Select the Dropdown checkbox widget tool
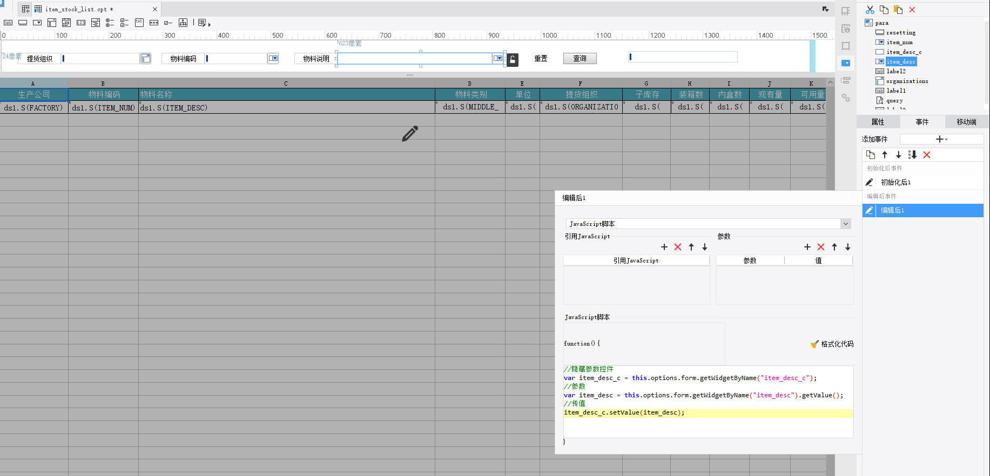990x476 pixels. point(52,23)
